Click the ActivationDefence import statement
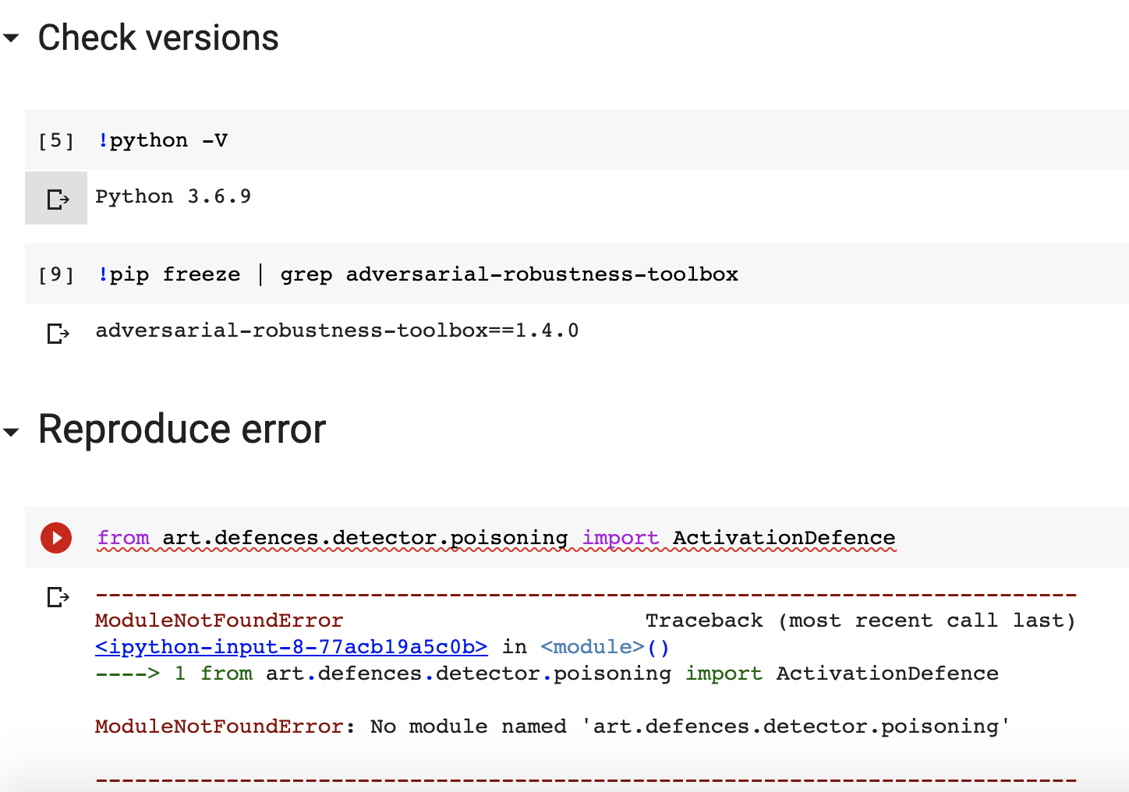 (497, 537)
